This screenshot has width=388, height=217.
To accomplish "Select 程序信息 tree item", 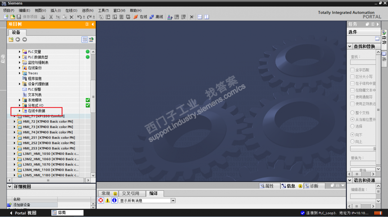I will click(35, 78).
